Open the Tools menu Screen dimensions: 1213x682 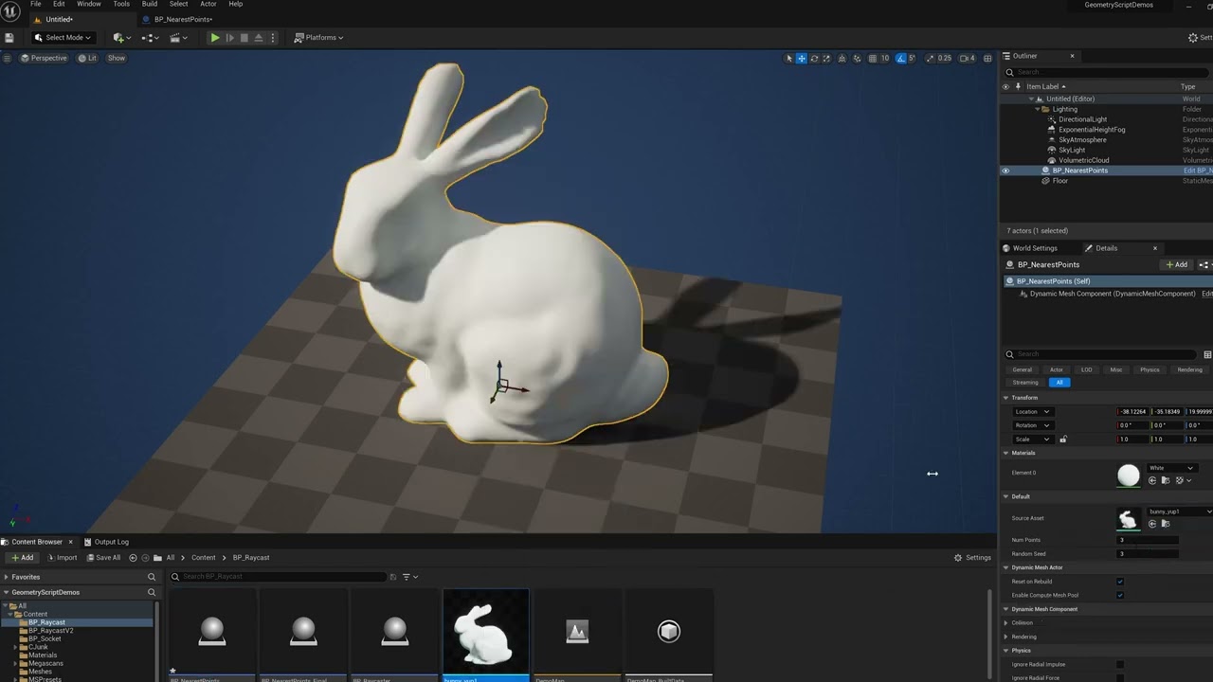121,4
